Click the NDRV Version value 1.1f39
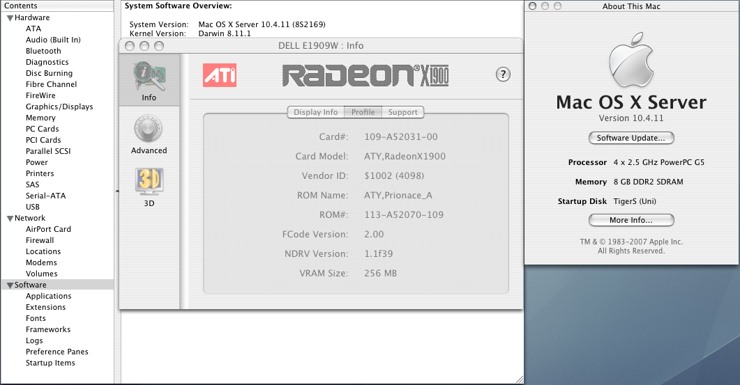Viewport: 740px width, 385px height. click(x=379, y=254)
